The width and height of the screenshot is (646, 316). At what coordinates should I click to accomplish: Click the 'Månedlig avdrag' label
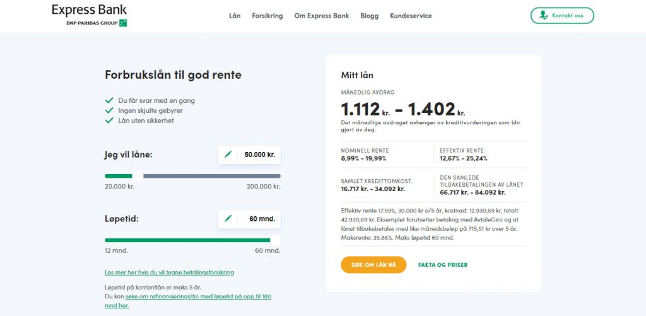(368, 93)
